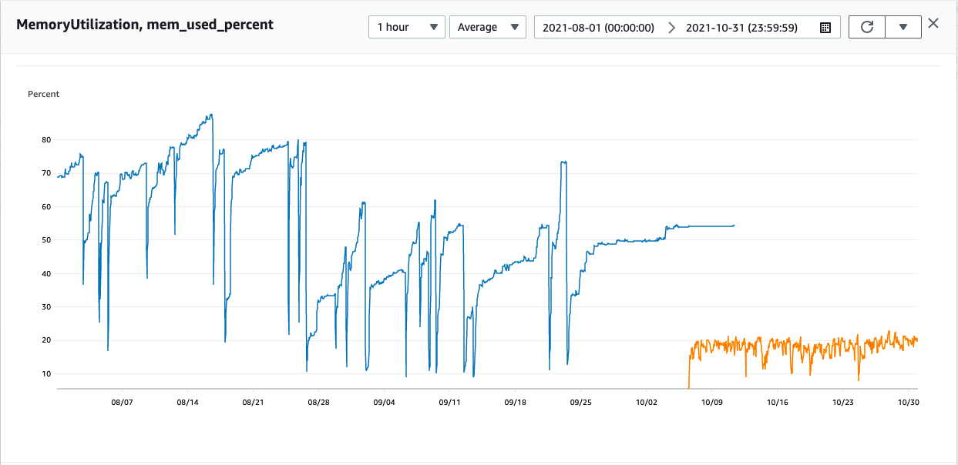Click the 08/07 x-axis date label
Screen dimensions: 958x465
[x=122, y=403]
